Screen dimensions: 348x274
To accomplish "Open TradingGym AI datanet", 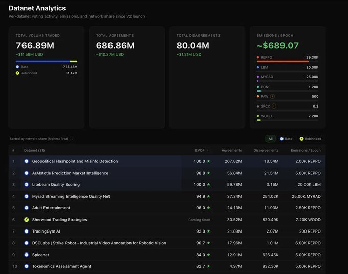I will pyautogui.click(x=46, y=231).
